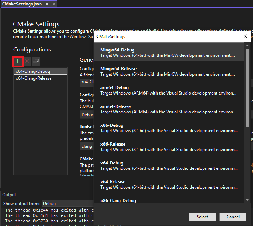Choose the x86-Debug template
This screenshot has height=226, width=253.
[169, 128]
